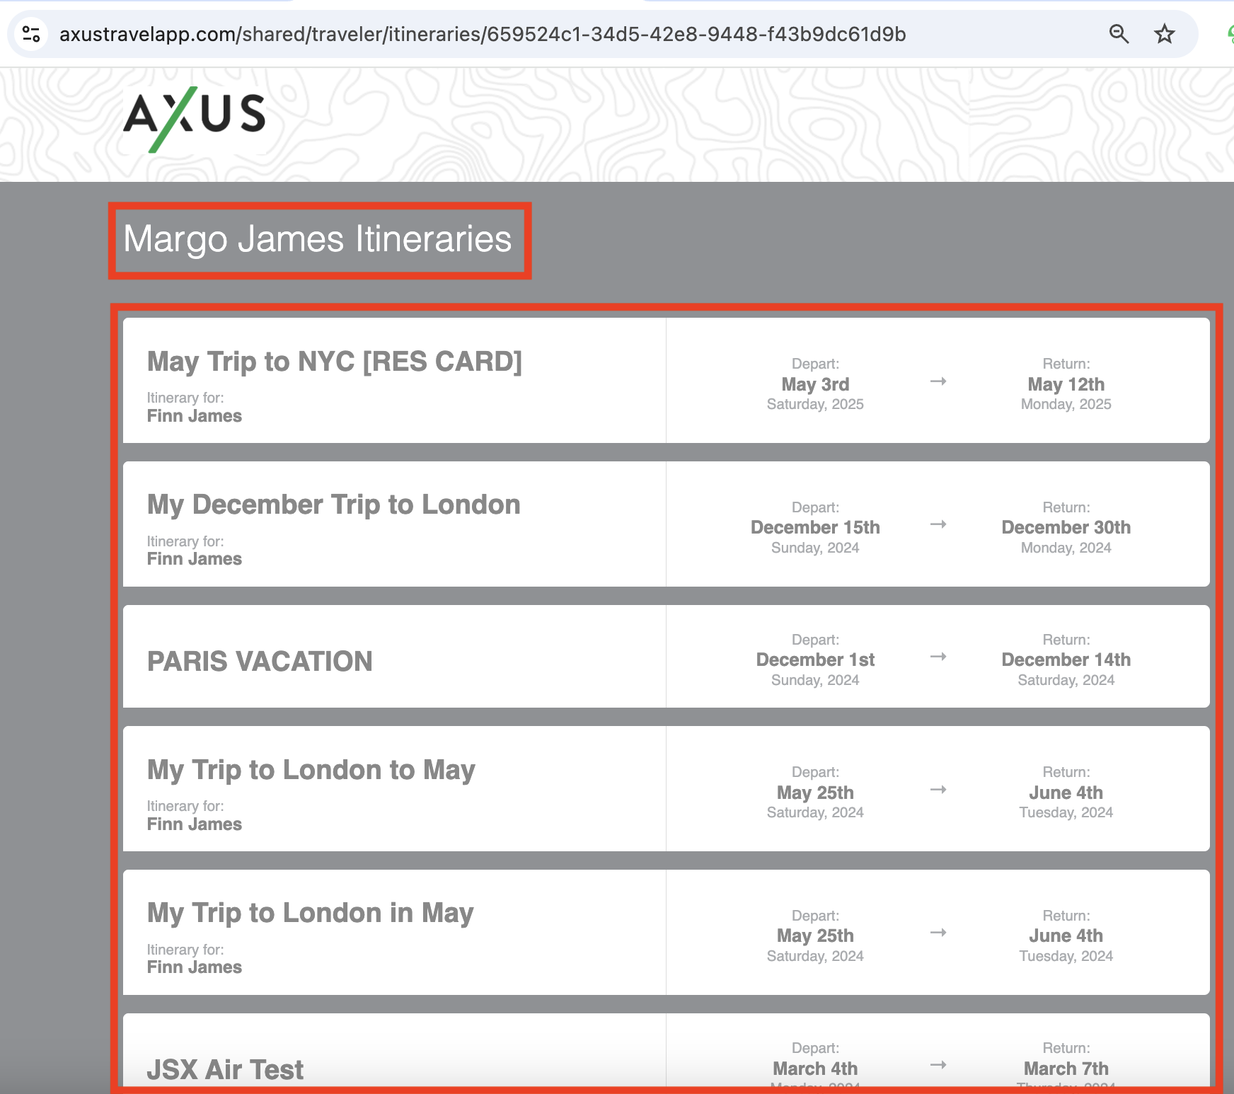Click Saturday, 2025 under May 3rd
This screenshot has height=1094, width=1234.
click(815, 405)
